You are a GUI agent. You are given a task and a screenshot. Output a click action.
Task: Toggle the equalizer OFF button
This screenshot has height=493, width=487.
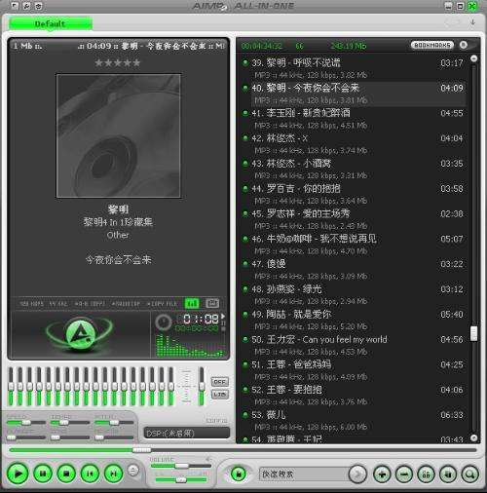[x=220, y=382]
